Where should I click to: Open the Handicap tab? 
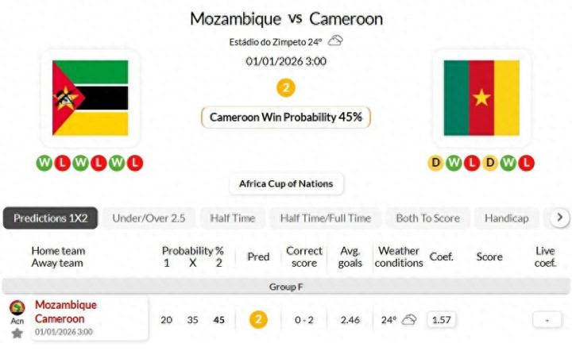[507, 218]
